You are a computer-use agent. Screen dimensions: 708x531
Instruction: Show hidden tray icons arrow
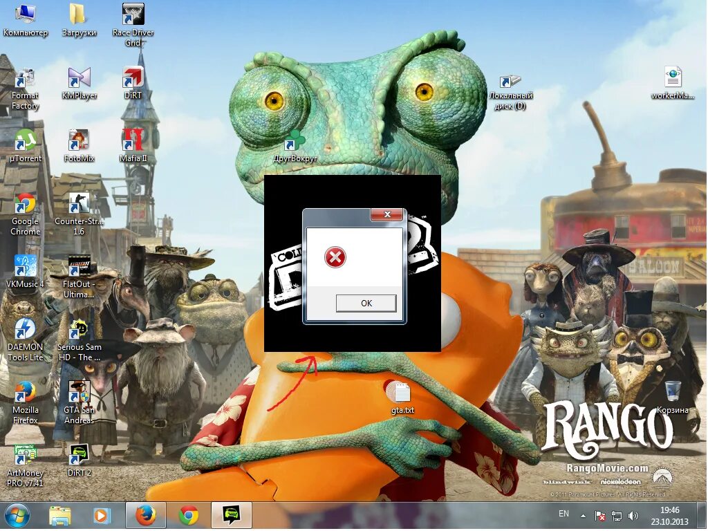pyautogui.click(x=583, y=516)
